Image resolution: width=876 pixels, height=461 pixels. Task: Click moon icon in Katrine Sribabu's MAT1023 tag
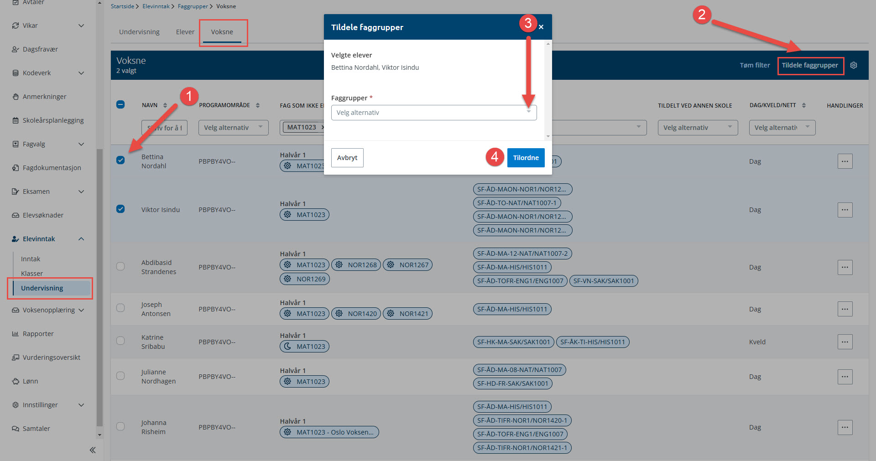pyautogui.click(x=287, y=346)
